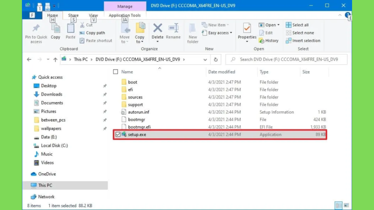The width and height of the screenshot is (374, 210).
Task: Expand the Open button dropdown arrow
Action: [278, 25]
